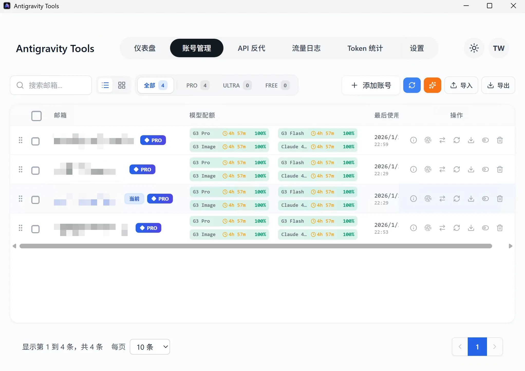Screen dimensions: 525x371
Task: Open info details for first account row
Action: (413, 140)
